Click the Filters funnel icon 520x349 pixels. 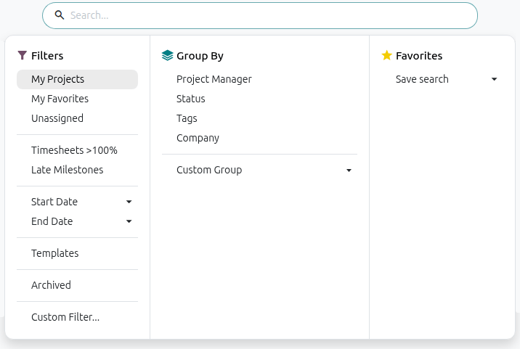(23, 55)
